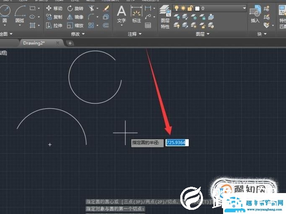
Task: Select the Move (移动) tool
Action: 54,8
